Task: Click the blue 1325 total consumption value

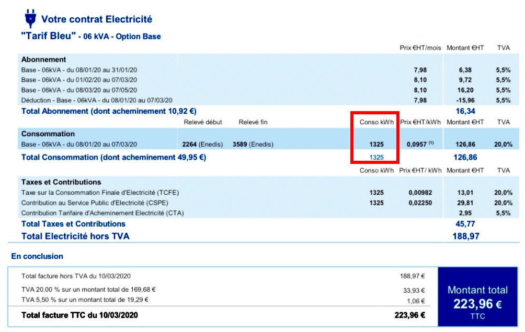Action: [377, 157]
